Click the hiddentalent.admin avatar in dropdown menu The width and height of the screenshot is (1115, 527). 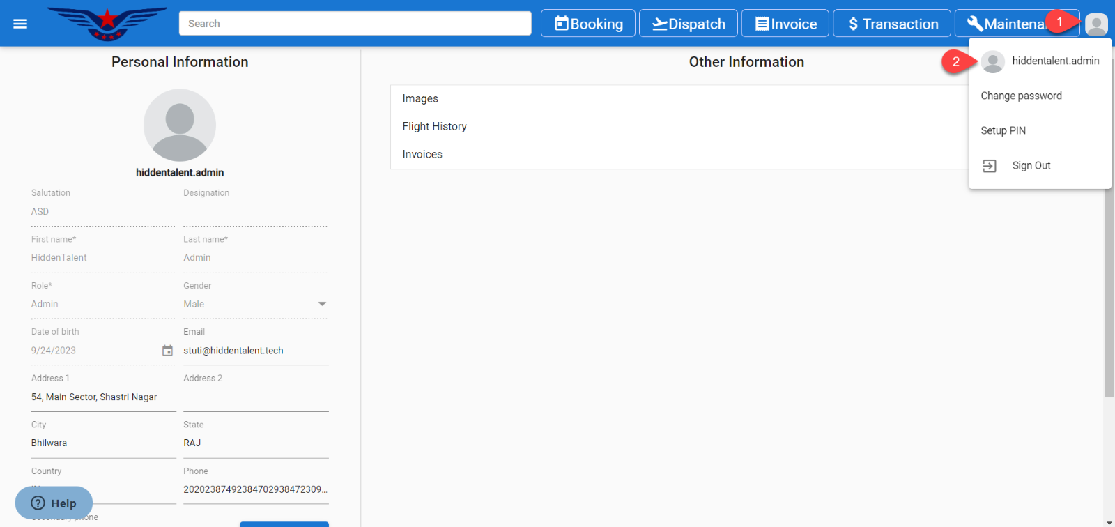coord(993,62)
